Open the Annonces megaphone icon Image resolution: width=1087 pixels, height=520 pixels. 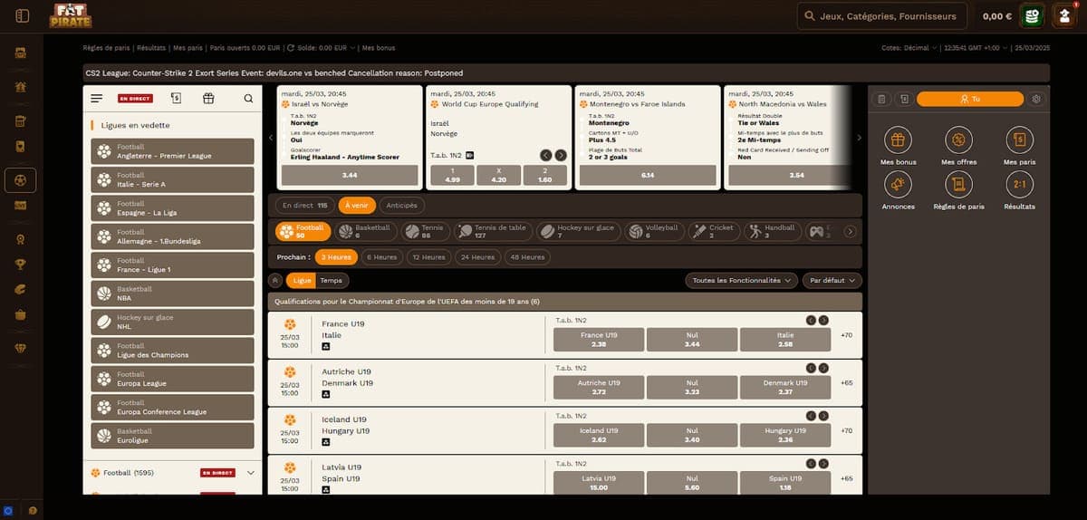tap(898, 184)
